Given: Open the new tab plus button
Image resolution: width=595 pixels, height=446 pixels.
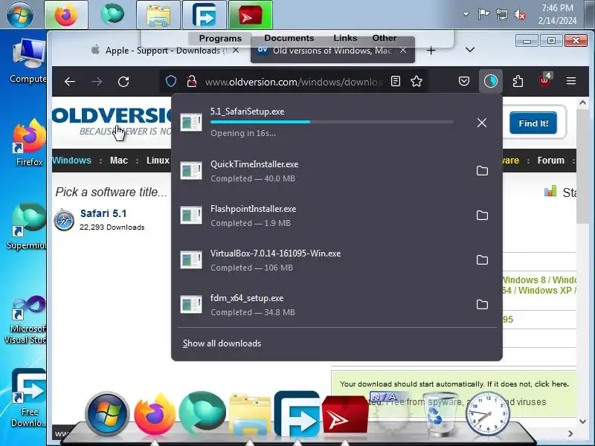Looking at the screenshot, I should click(x=431, y=50).
